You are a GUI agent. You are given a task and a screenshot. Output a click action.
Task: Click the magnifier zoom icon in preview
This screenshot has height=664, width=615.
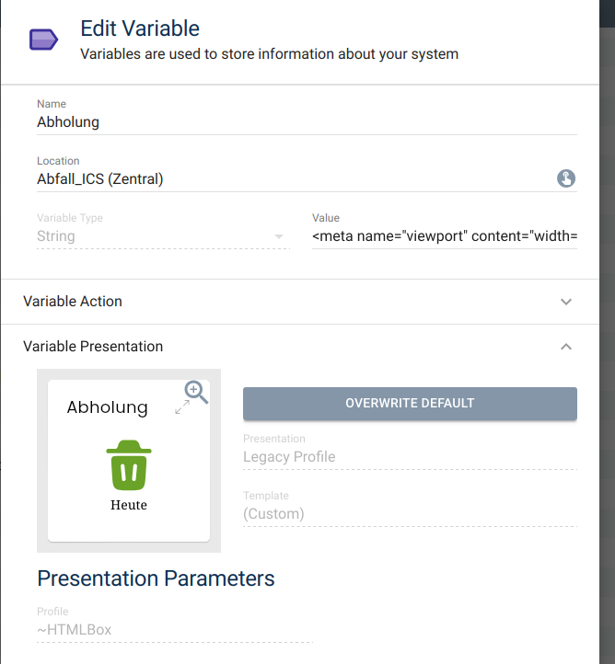click(x=196, y=393)
